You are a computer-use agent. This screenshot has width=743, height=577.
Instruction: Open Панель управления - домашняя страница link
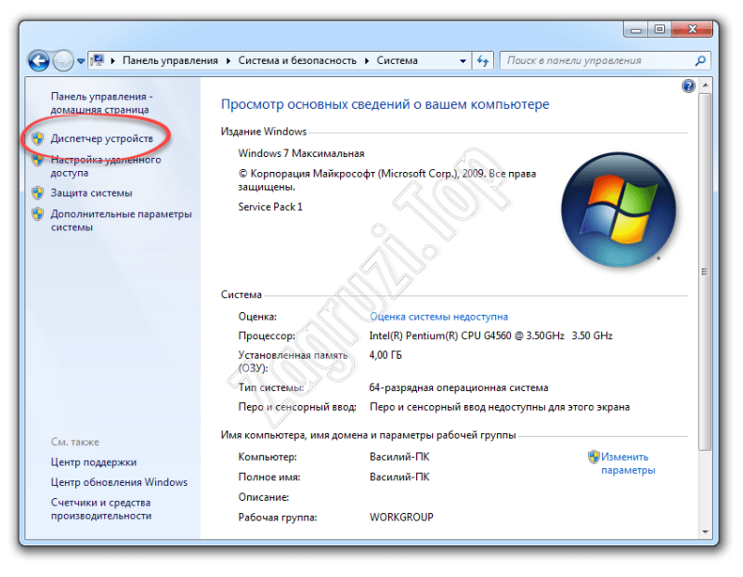tap(101, 103)
